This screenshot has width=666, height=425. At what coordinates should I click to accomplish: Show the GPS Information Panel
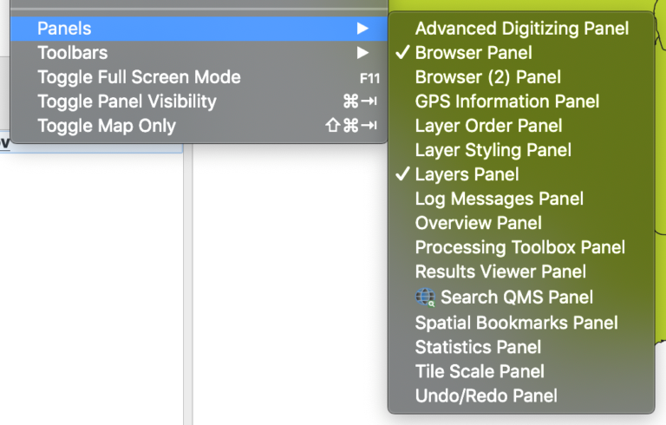(521, 101)
